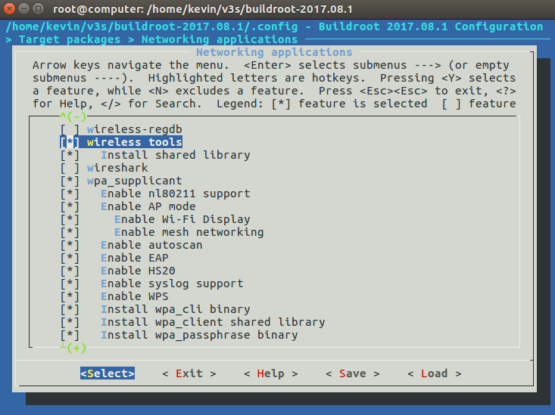Click Install wpa_client shared library text
Image resolution: width=555 pixels, height=415 pixels.
point(213,322)
